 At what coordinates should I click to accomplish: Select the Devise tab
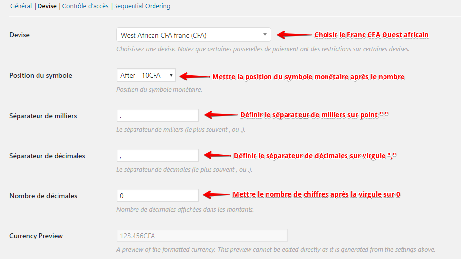[x=47, y=6]
